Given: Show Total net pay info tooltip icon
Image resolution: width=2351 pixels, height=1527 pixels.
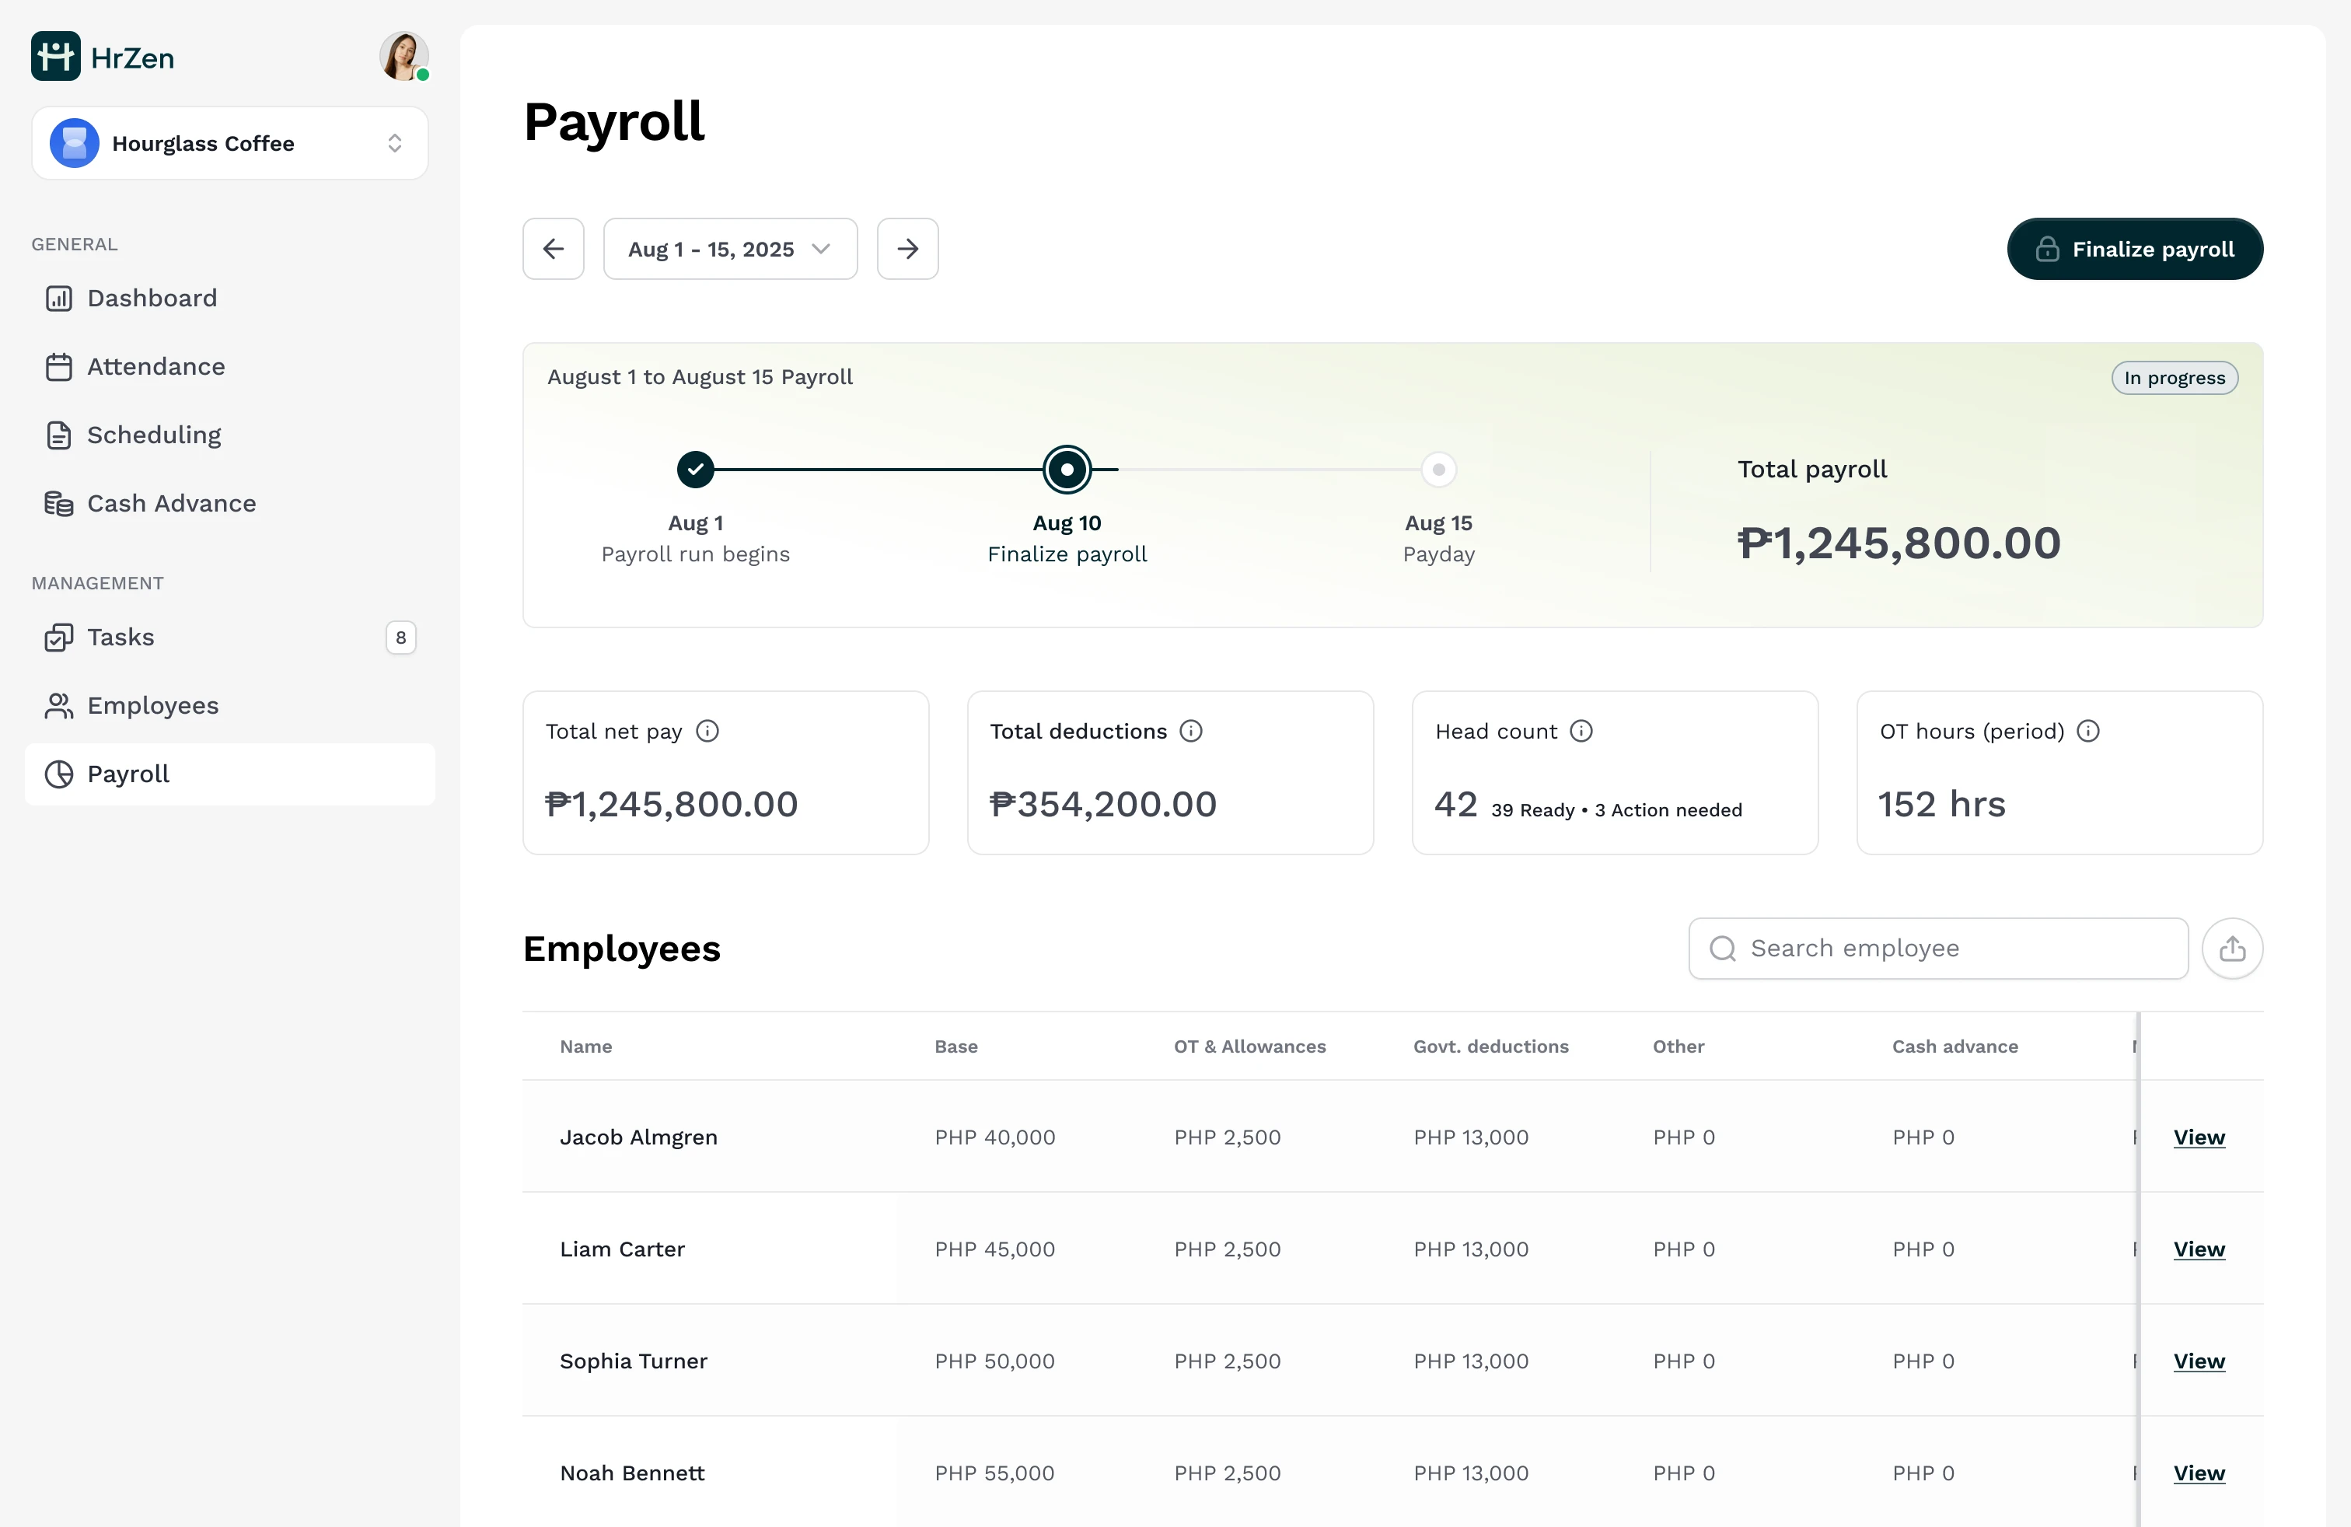Looking at the screenshot, I should point(707,731).
